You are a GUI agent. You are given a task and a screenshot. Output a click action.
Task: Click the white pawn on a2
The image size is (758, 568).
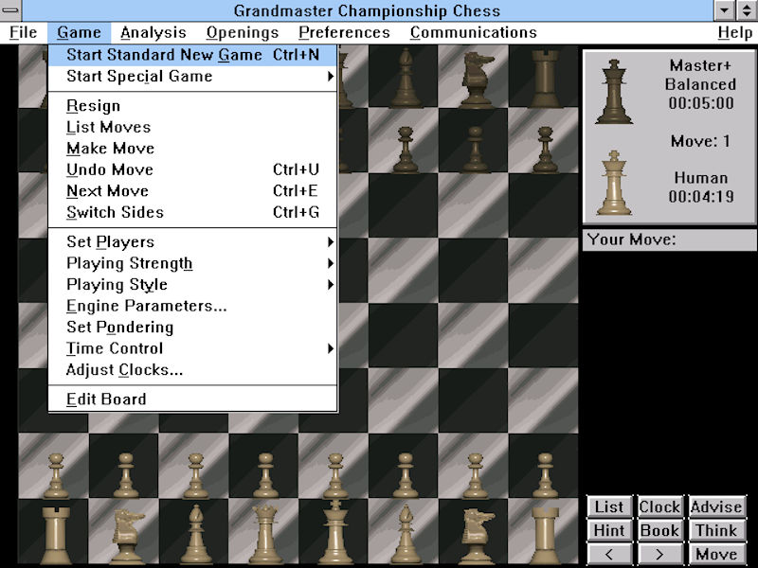tap(56, 476)
